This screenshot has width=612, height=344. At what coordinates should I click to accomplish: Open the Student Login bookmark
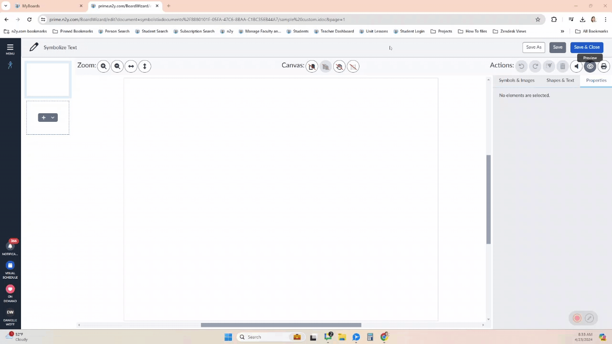[x=409, y=32]
